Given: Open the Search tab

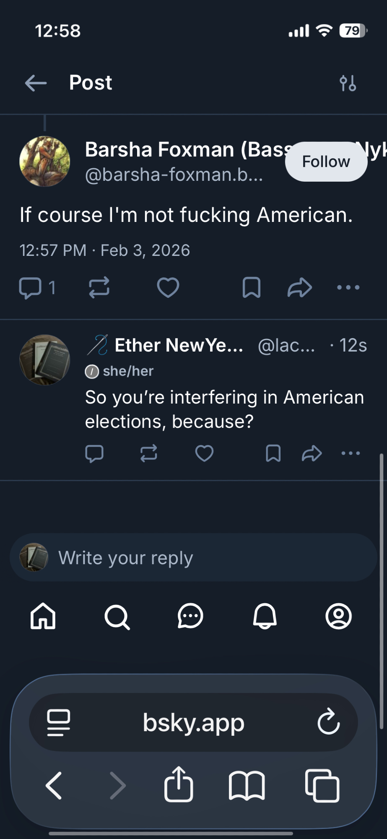Looking at the screenshot, I should [117, 617].
